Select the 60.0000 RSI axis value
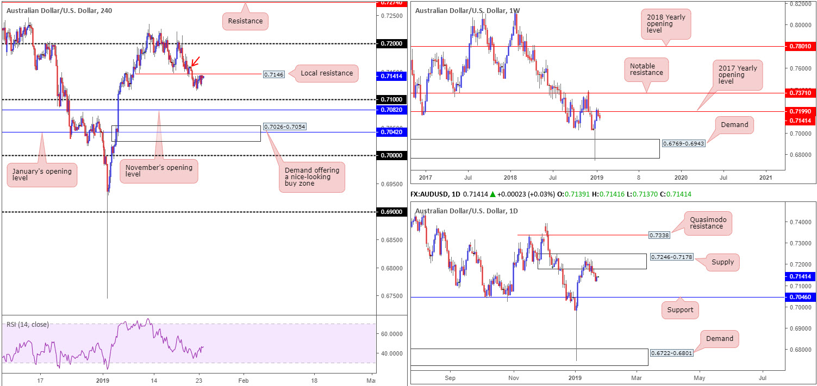Viewport: 817px width, 386px height. tap(391, 334)
